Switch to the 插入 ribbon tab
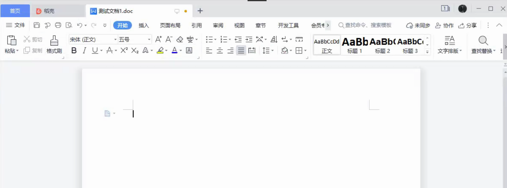This screenshot has width=507, height=188. [x=144, y=25]
